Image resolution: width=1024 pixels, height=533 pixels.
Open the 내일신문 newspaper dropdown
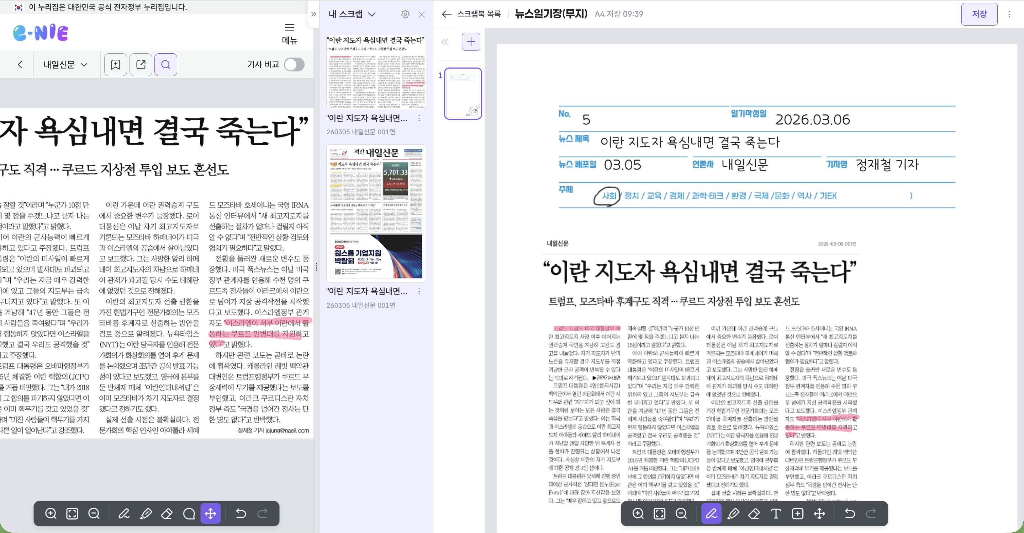click(x=65, y=64)
